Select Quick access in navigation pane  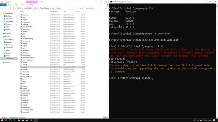9,13
